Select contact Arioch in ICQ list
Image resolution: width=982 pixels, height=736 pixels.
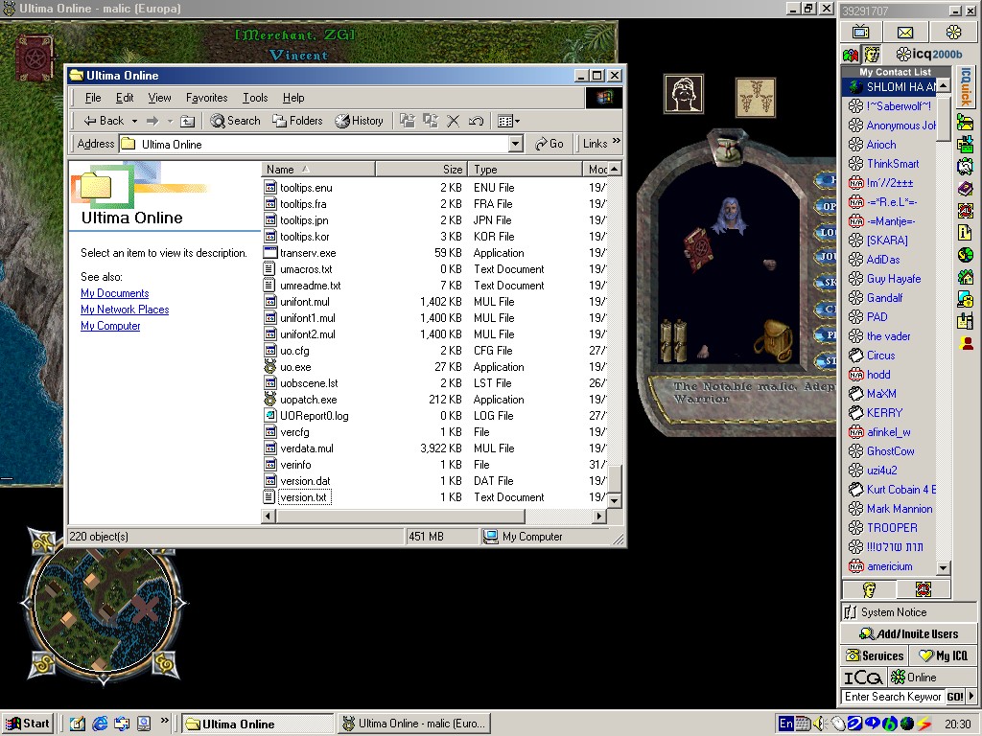pyautogui.click(x=881, y=145)
